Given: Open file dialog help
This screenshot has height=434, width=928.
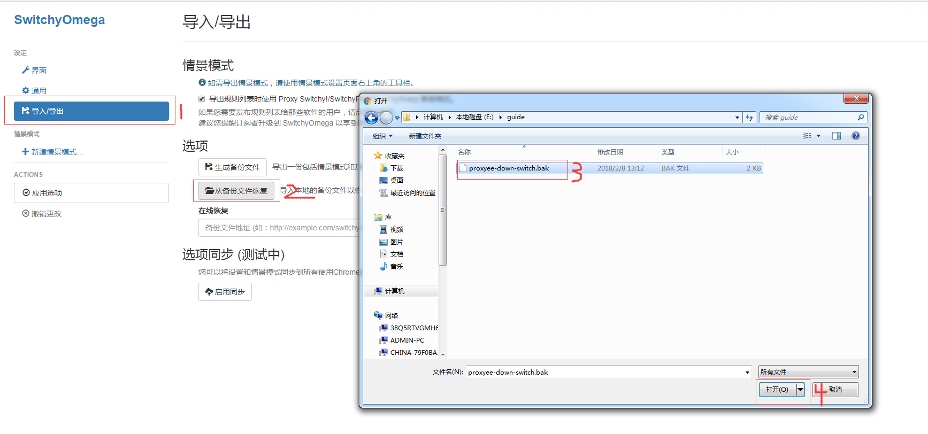Looking at the screenshot, I should tap(856, 136).
